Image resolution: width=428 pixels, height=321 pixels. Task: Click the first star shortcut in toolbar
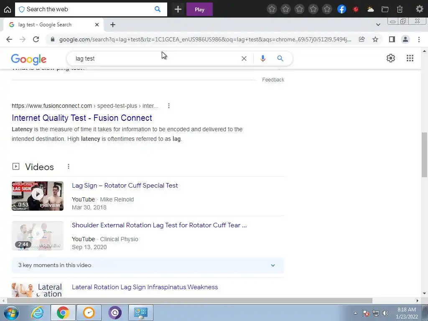click(272, 9)
